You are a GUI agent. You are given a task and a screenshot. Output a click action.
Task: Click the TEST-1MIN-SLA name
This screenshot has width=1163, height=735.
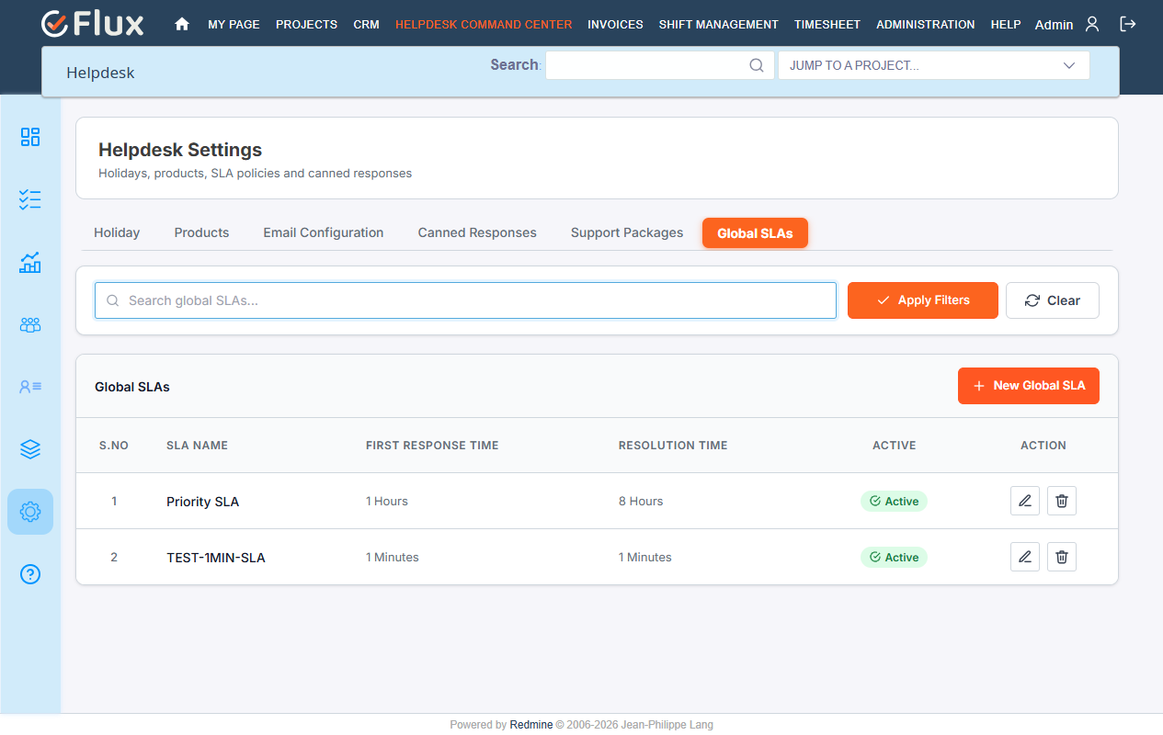click(216, 558)
